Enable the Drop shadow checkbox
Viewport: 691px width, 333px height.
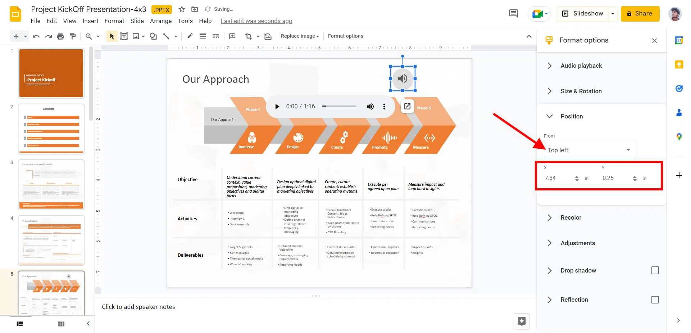(x=655, y=270)
